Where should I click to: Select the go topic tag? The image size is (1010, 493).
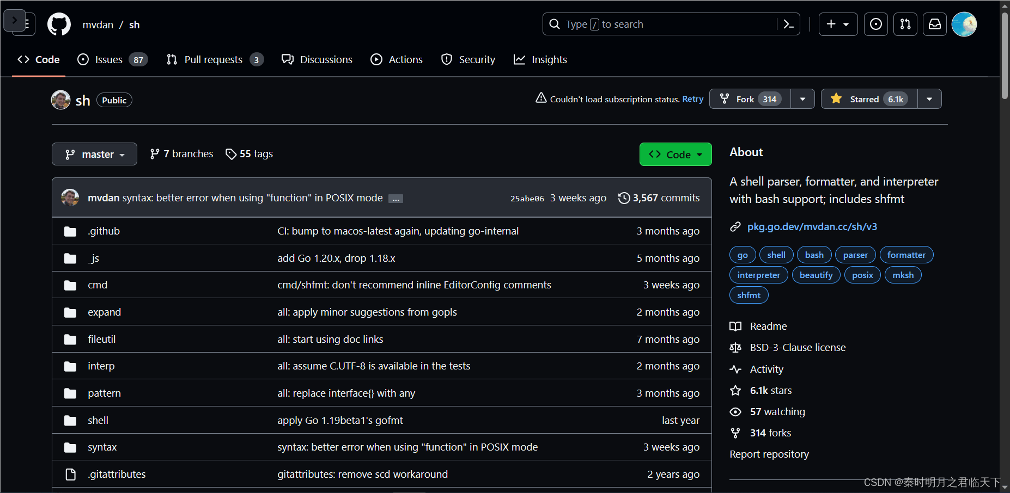tap(743, 255)
